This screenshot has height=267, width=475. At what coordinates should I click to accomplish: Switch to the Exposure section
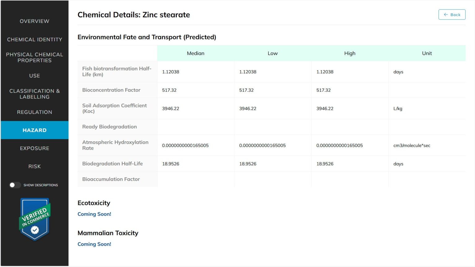coord(34,148)
